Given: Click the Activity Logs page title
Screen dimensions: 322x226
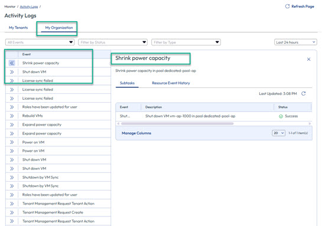Looking at the screenshot, I should point(20,15).
